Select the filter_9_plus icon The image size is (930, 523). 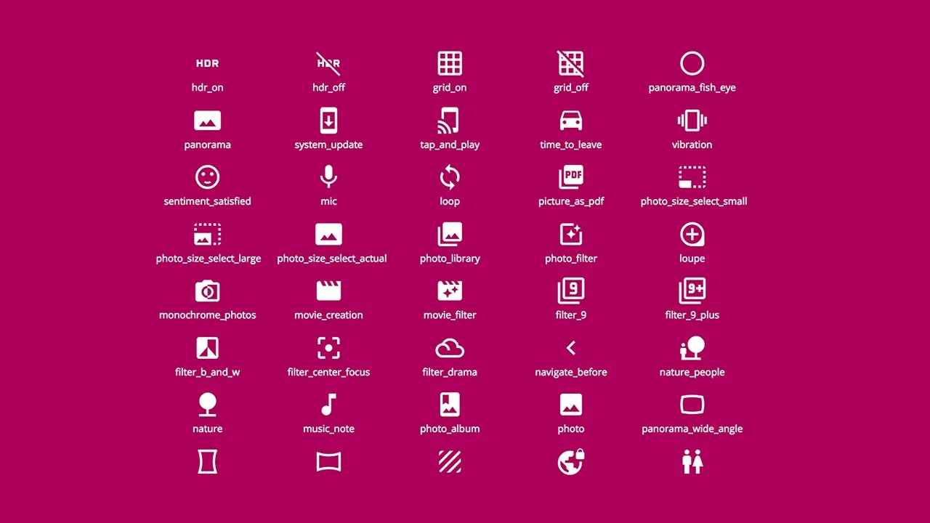(x=692, y=291)
